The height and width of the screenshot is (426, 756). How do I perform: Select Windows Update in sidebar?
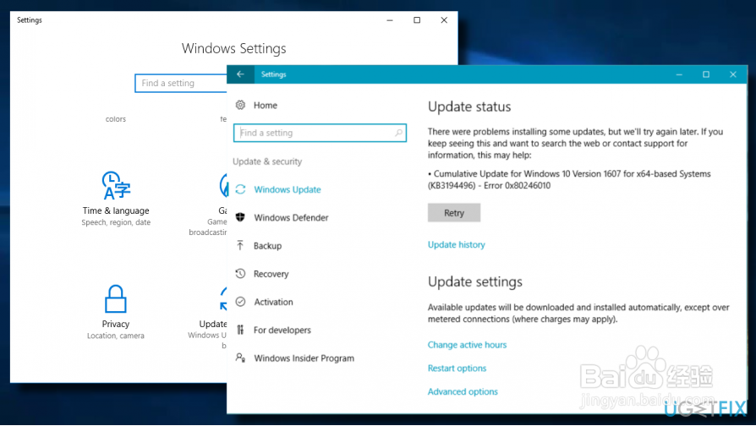pyautogui.click(x=288, y=189)
